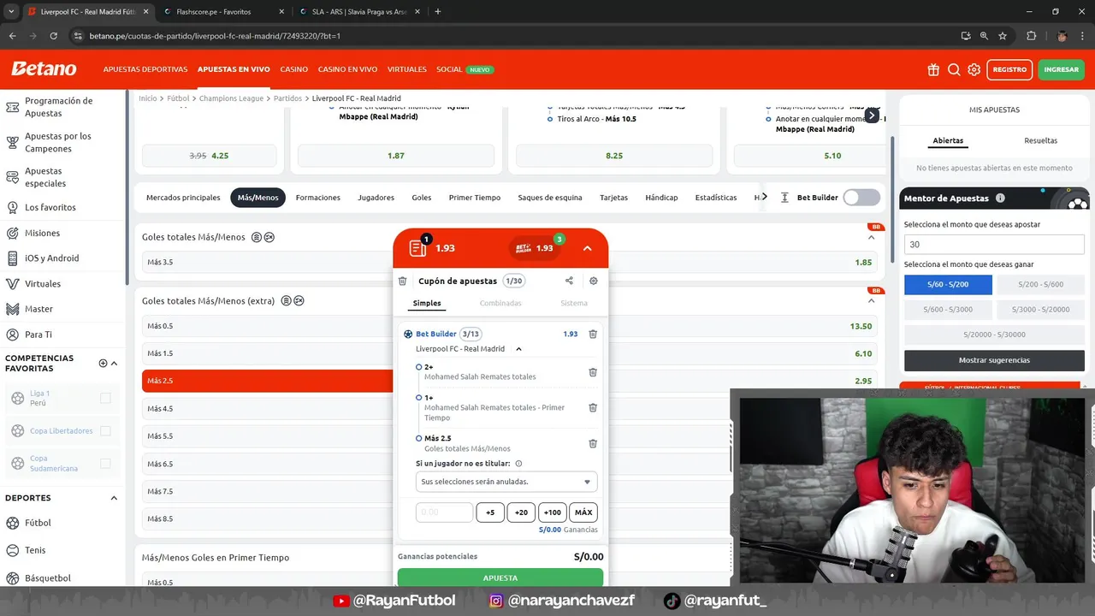Click the stake amount input field
The height and width of the screenshot is (616, 1095).
click(x=444, y=512)
